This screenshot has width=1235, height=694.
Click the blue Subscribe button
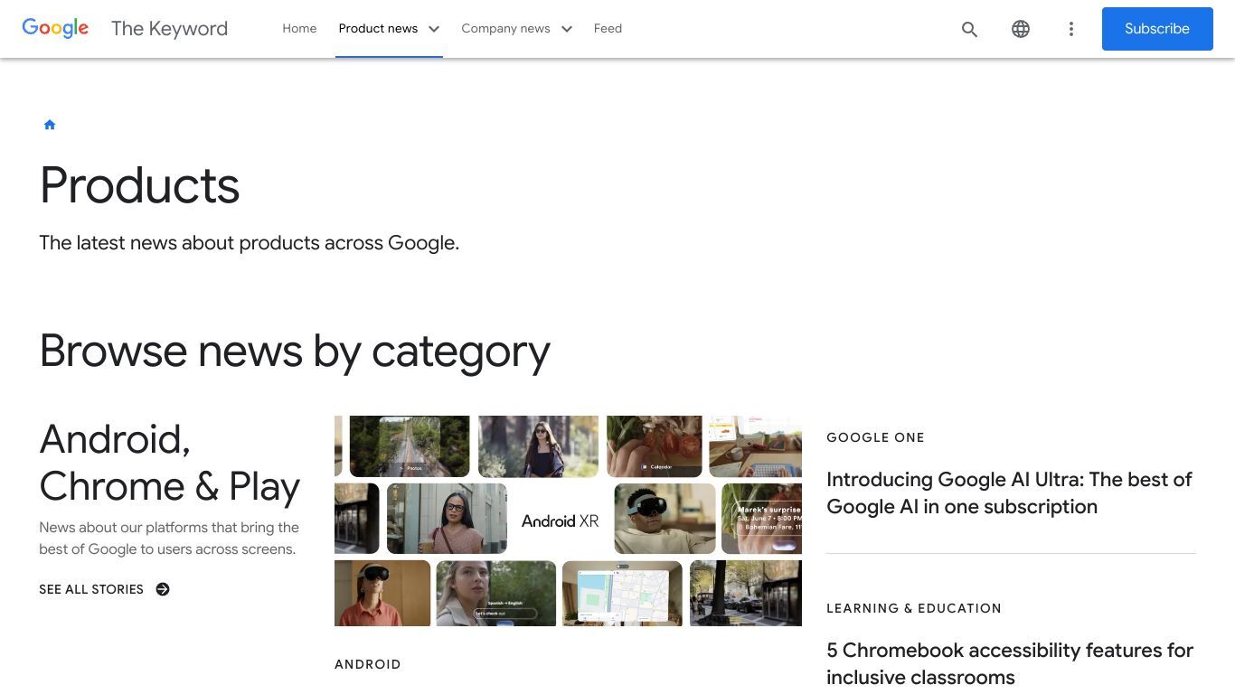(1157, 29)
